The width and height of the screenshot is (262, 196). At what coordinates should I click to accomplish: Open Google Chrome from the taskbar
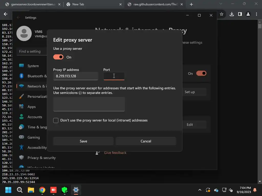[x=42, y=190]
